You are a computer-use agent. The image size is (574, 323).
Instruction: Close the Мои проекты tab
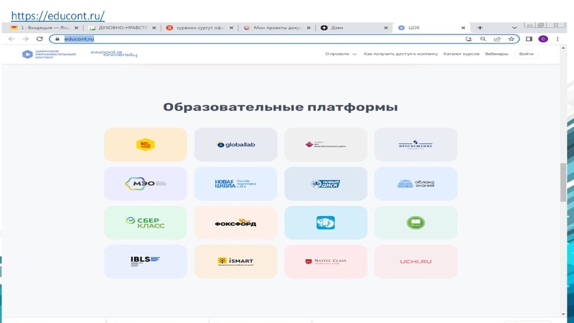tap(309, 28)
